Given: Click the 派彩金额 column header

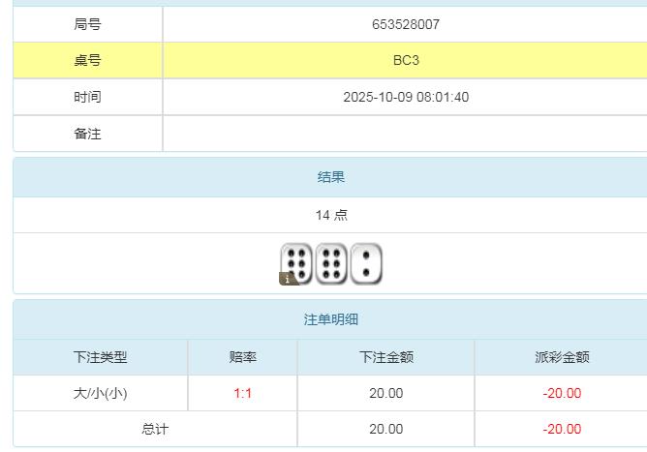Looking at the screenshot, I should pyautogui.click(x=562, y=357).
